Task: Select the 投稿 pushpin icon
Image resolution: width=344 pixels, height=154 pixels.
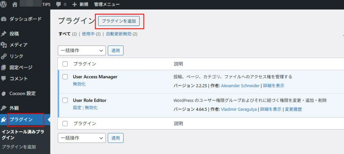Action: click(4, 34)
